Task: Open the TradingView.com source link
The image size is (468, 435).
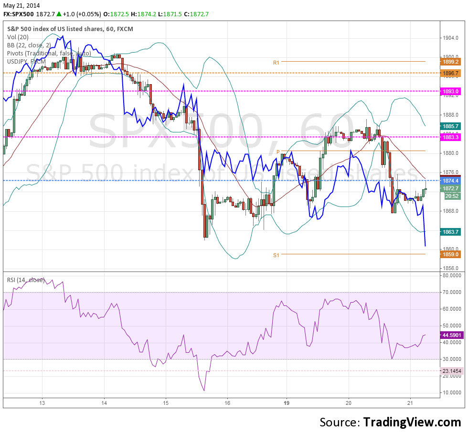Action: click(412, 422)
